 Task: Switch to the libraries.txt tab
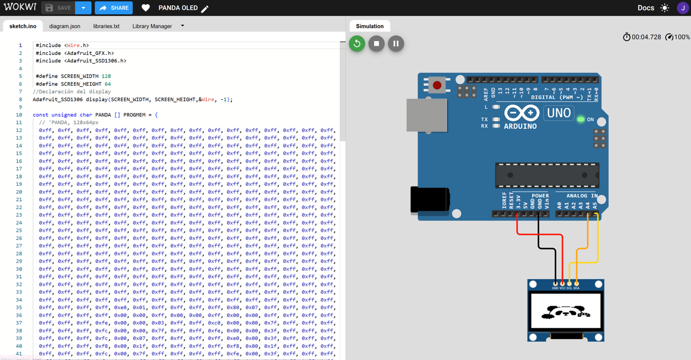[106, 26]
